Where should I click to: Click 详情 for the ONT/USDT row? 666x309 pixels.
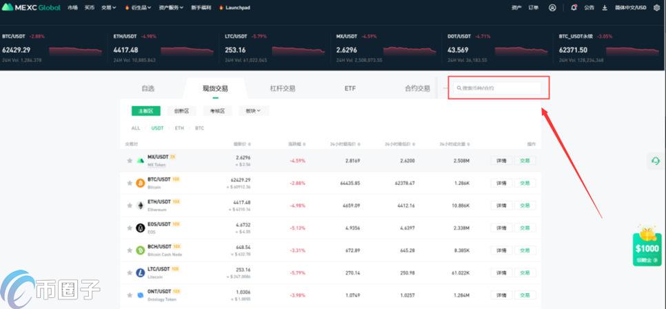point(501,295)
